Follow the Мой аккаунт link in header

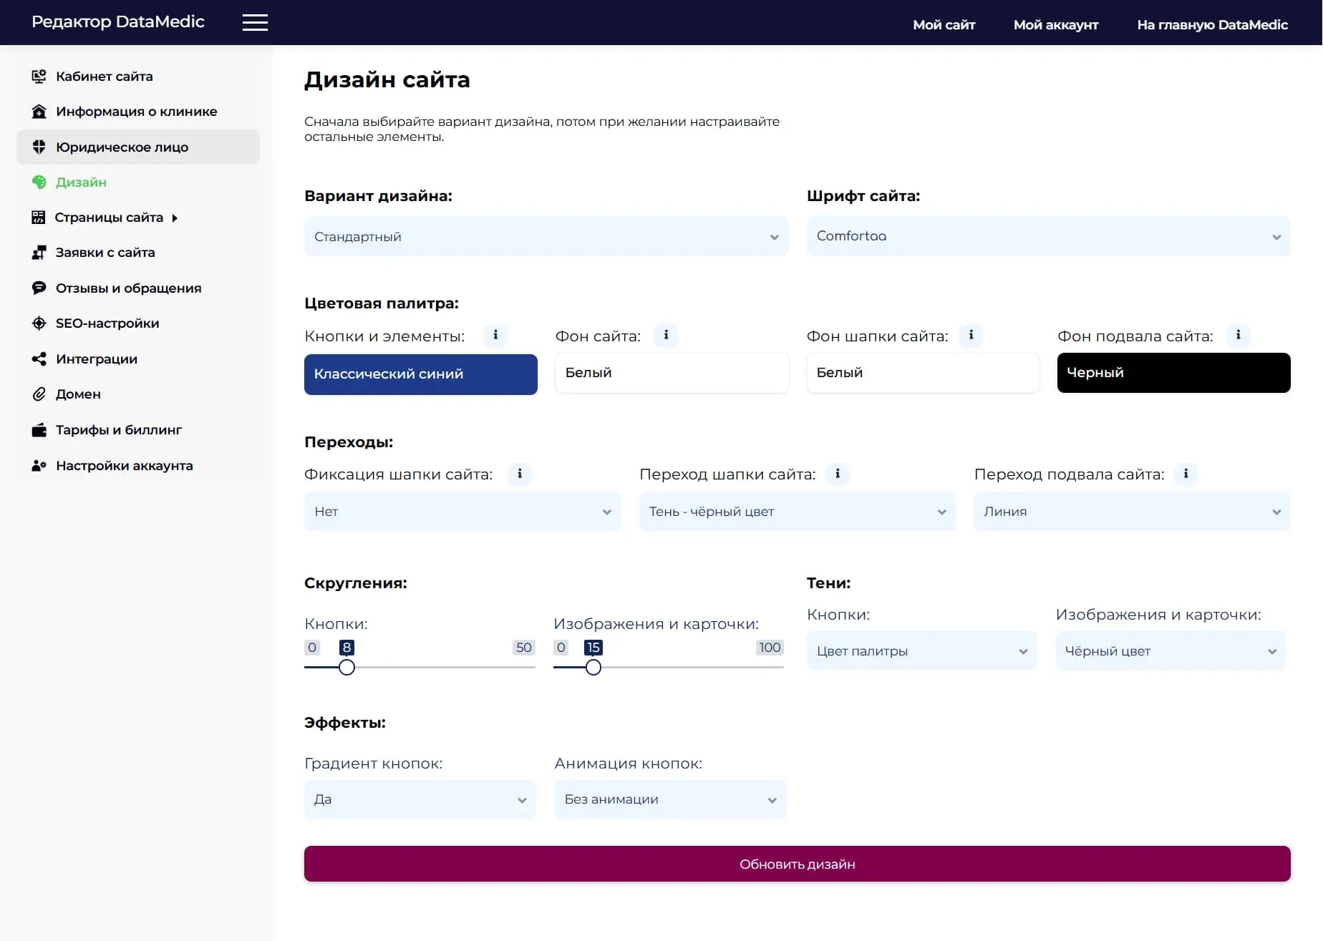(1055, 25)
